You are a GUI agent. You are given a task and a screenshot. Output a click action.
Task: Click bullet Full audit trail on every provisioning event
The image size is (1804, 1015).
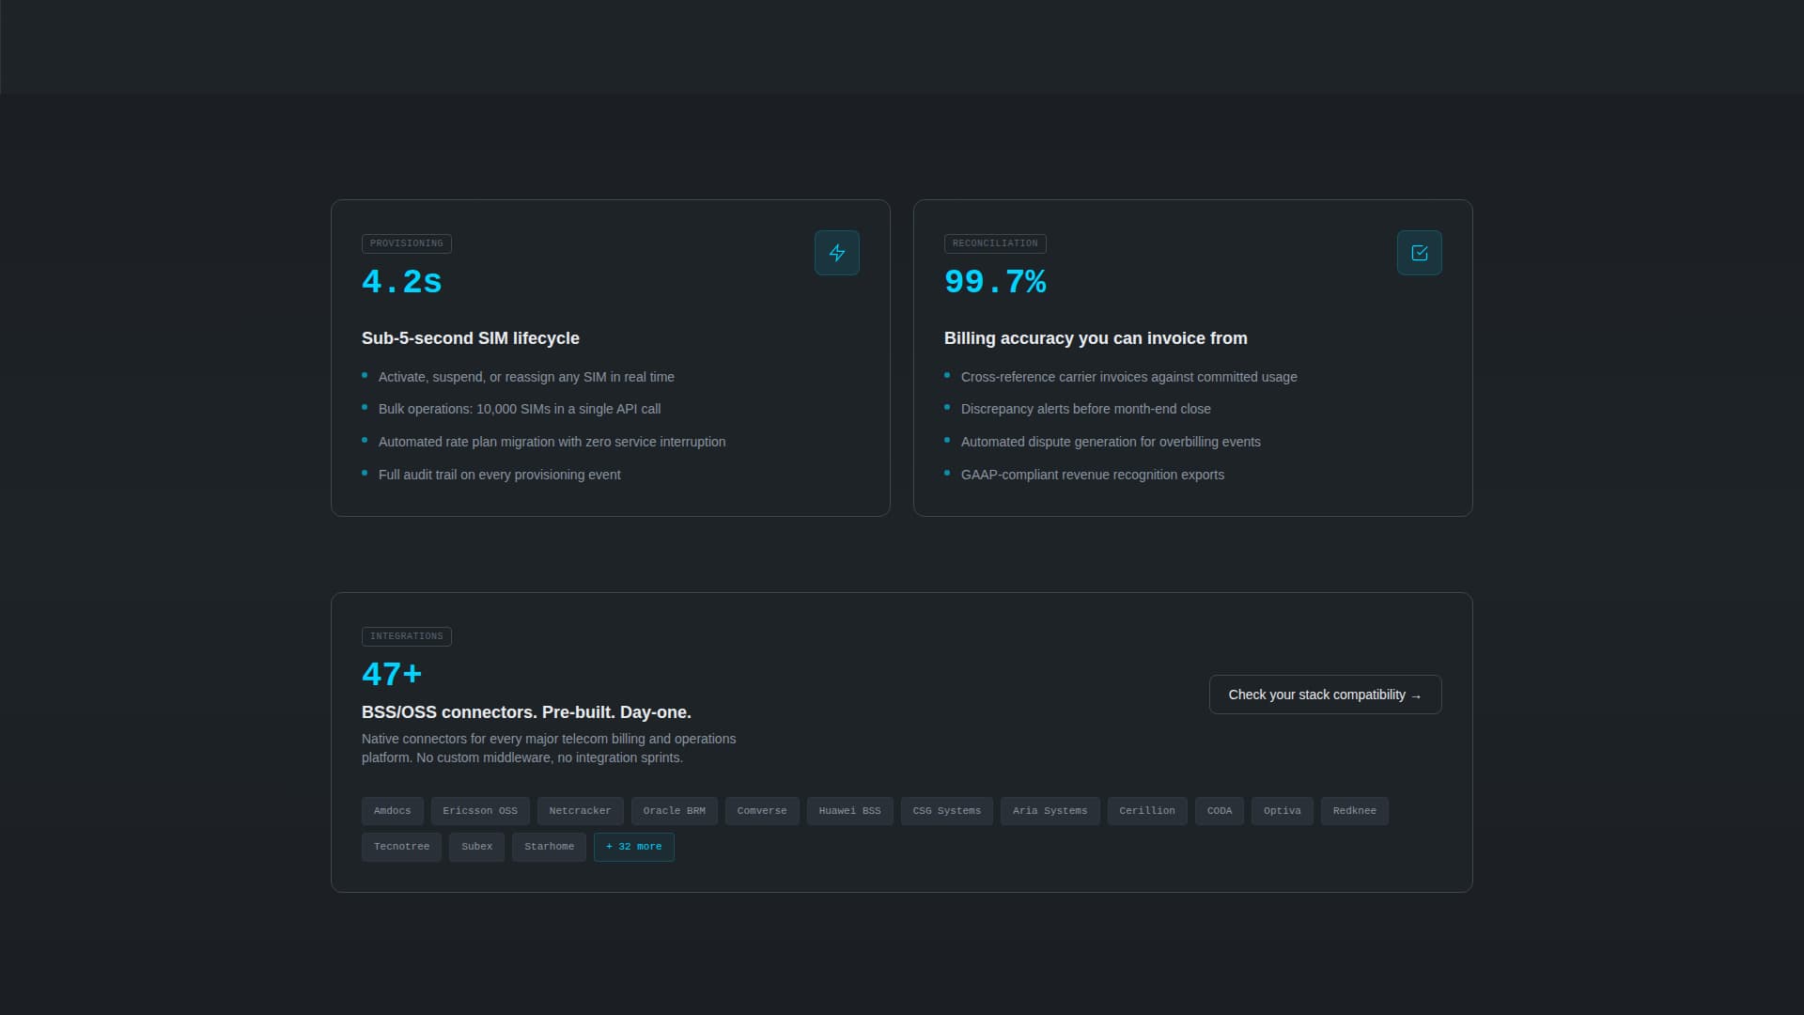[x=499, y=475]
